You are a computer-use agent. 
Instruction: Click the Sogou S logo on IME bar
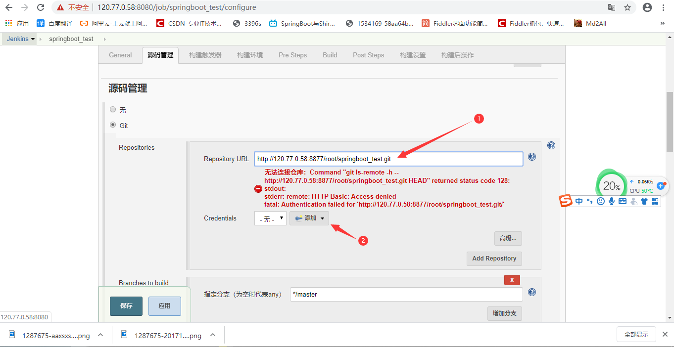pos(566,201)
